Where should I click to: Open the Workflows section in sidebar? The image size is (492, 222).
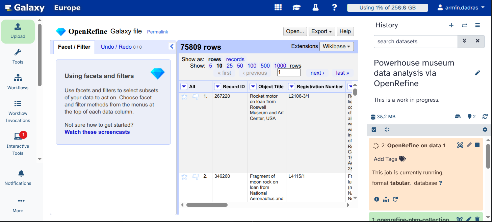pos(18,82)
